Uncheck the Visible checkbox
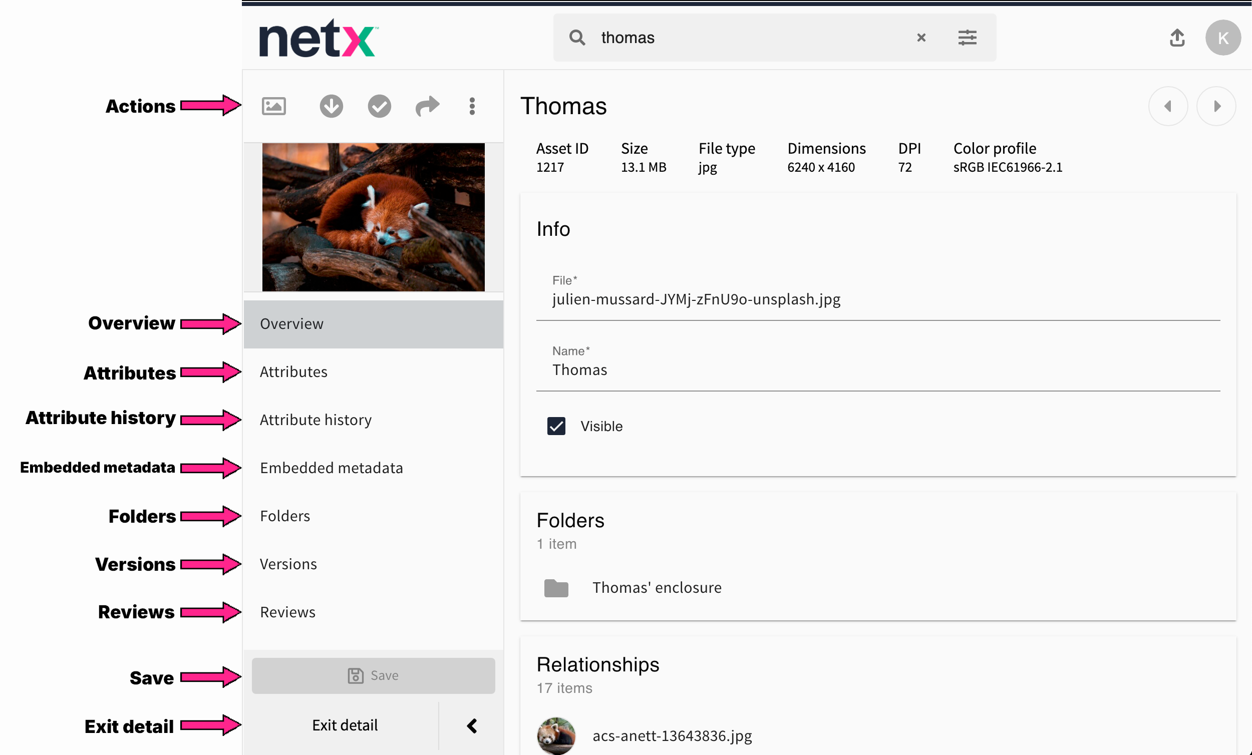The width and height of the screenshot is (1252, 755). point(556,426)
